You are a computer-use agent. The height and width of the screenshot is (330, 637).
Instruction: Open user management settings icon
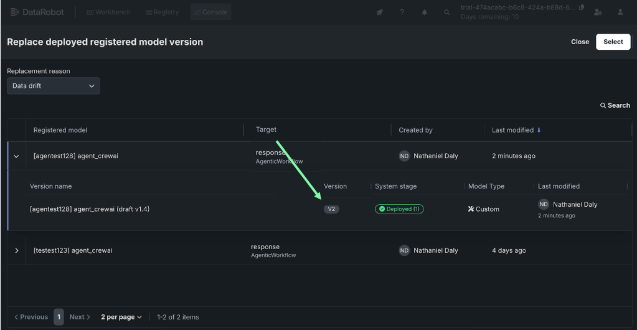click(x=598, y=12)
